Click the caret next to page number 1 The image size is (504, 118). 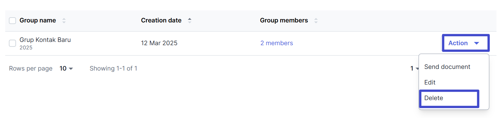417,69
